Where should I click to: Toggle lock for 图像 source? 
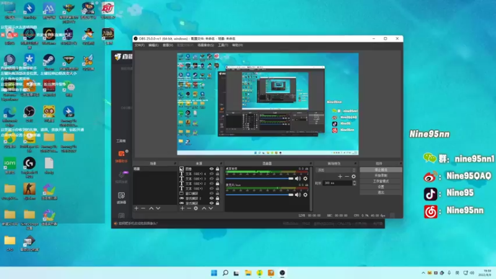pyautogui.click(x=218, y=169)
